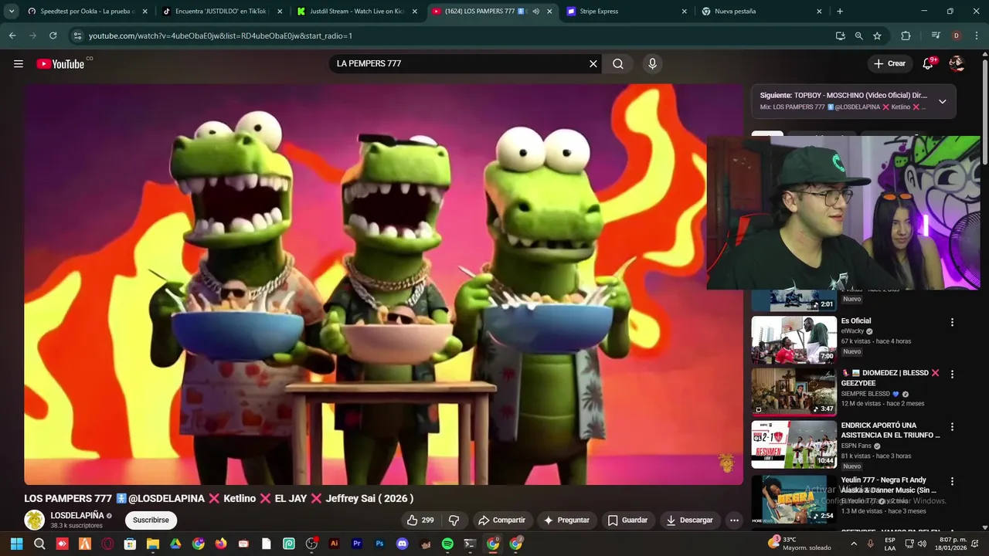
Task: Open site information icon in address bar
Action: point(76,36)
